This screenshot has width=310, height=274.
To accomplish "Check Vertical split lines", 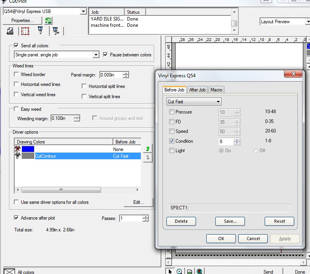I will tap(84, 97).
